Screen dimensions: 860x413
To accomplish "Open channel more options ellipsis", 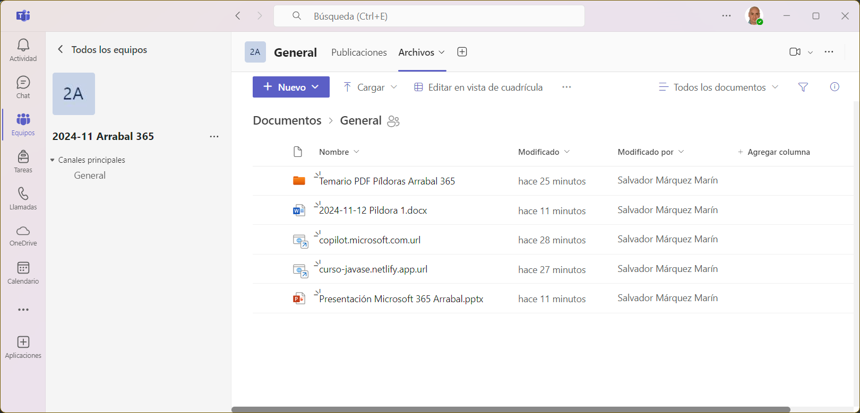I will [829, 52].
